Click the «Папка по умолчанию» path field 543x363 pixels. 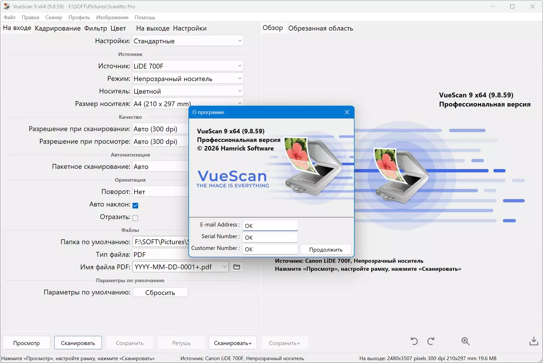tap(160, 242)
